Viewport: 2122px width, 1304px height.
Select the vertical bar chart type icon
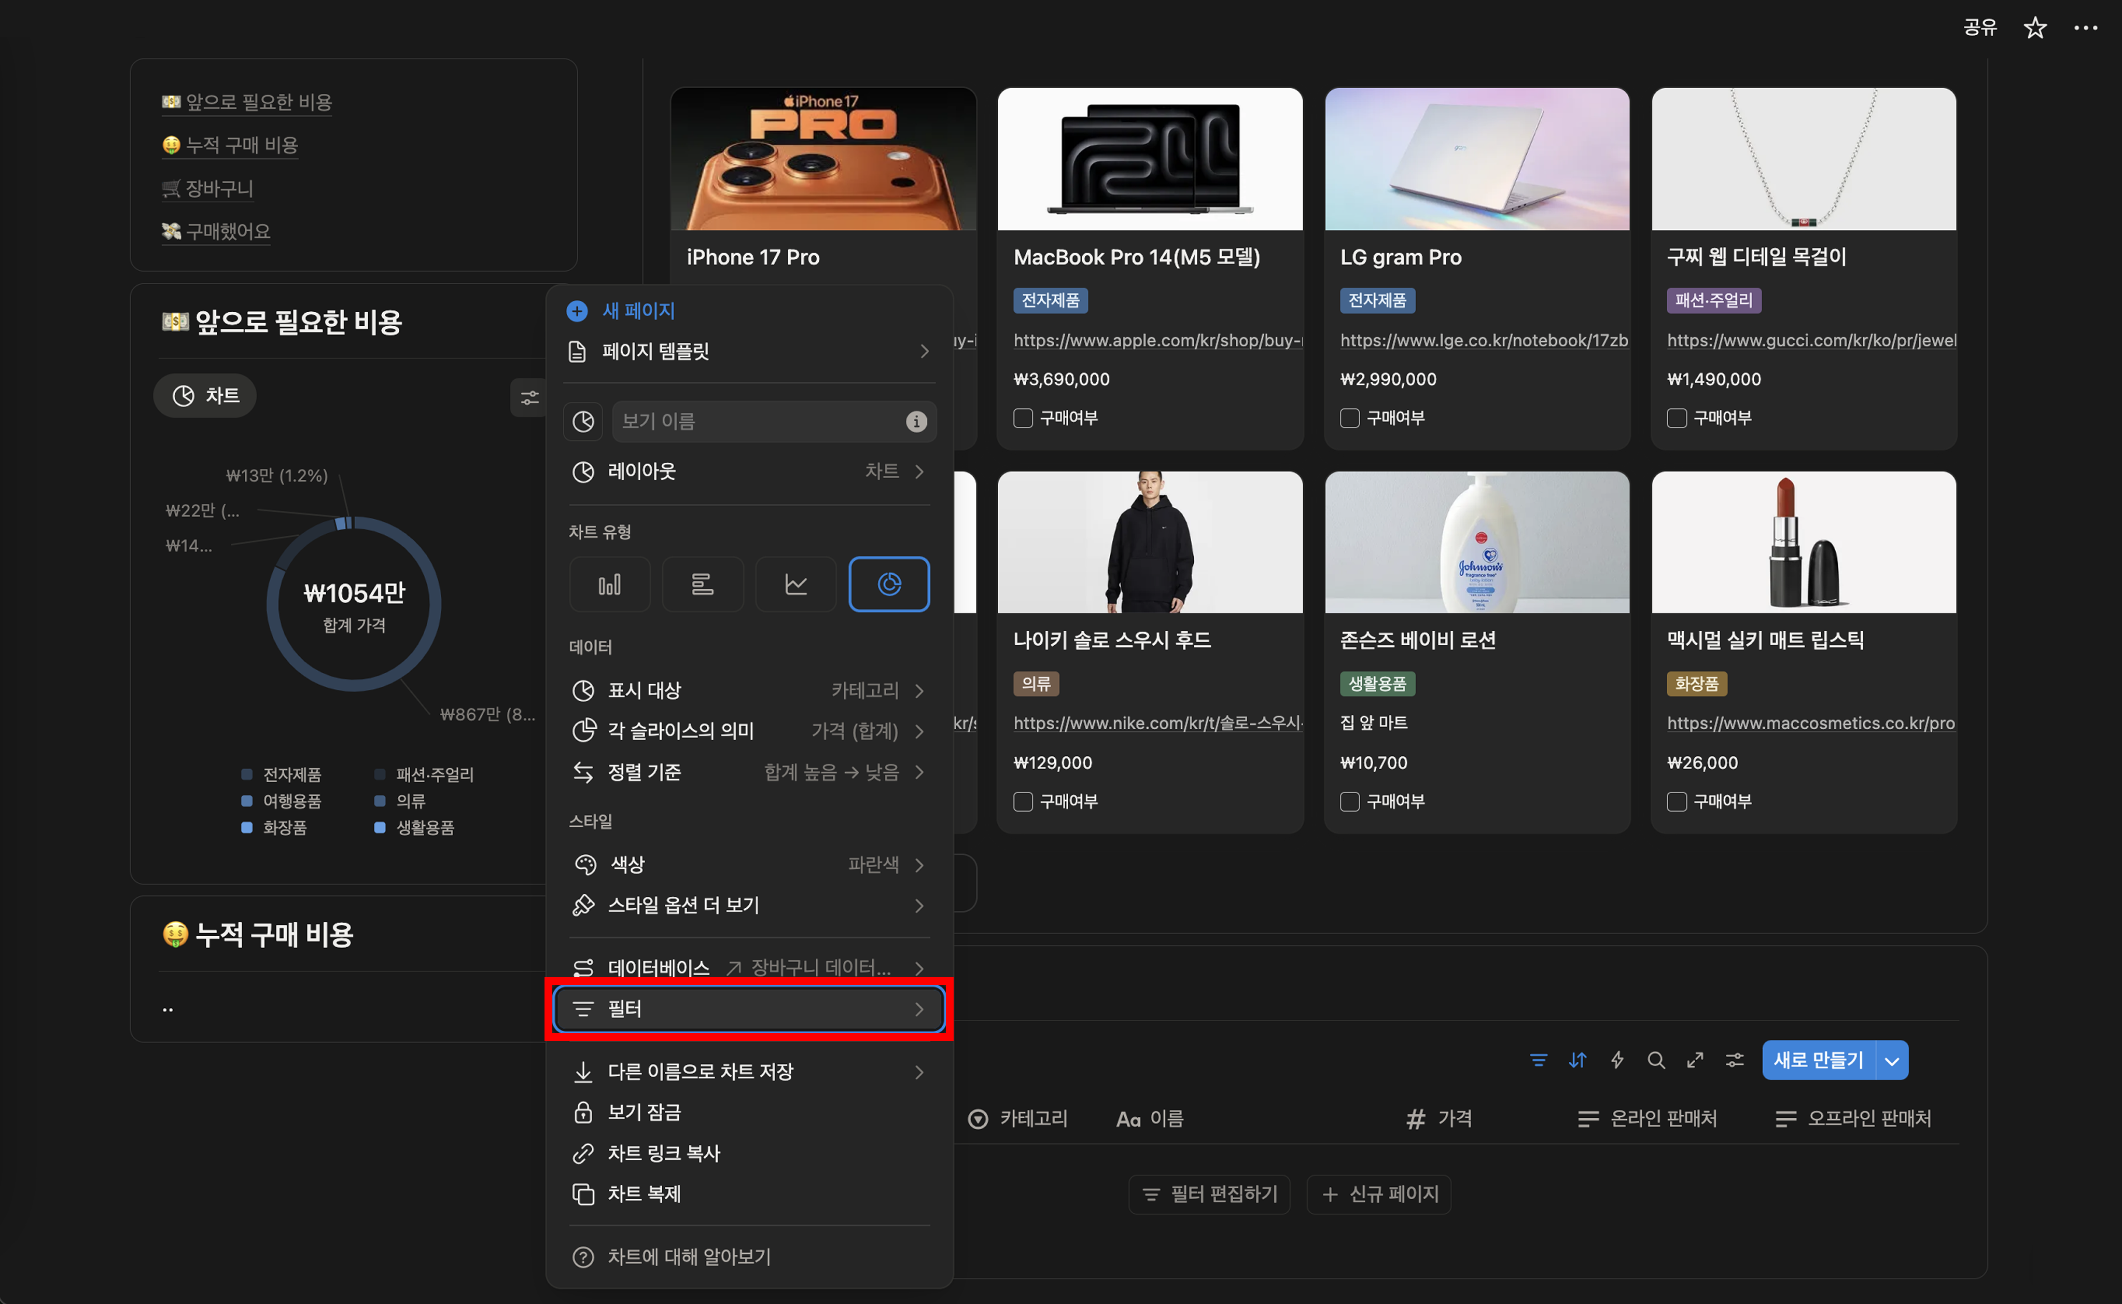coord(609,585)
